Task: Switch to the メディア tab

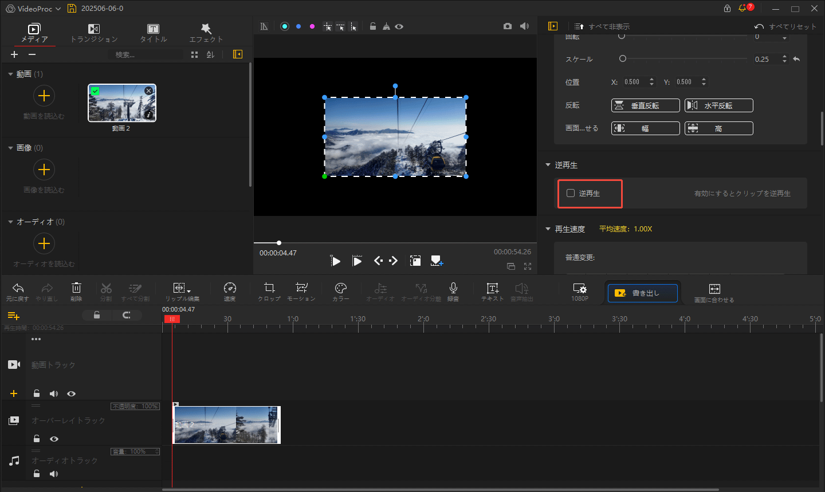Action: [34, 33]
